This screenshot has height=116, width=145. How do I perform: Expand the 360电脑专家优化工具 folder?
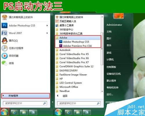pyautogui.click(x=78, y=34)
